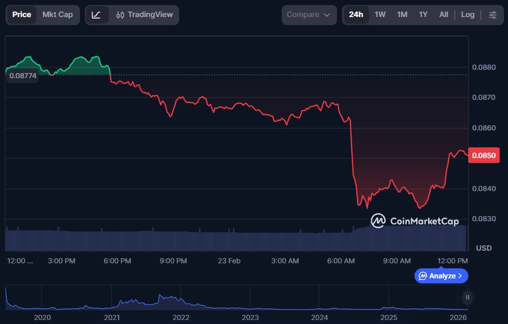This screenshot has width=508, height=324.
Task: Click the Analyze button
Action: coord(441,276)
